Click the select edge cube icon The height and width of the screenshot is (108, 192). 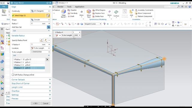[48, 15]
